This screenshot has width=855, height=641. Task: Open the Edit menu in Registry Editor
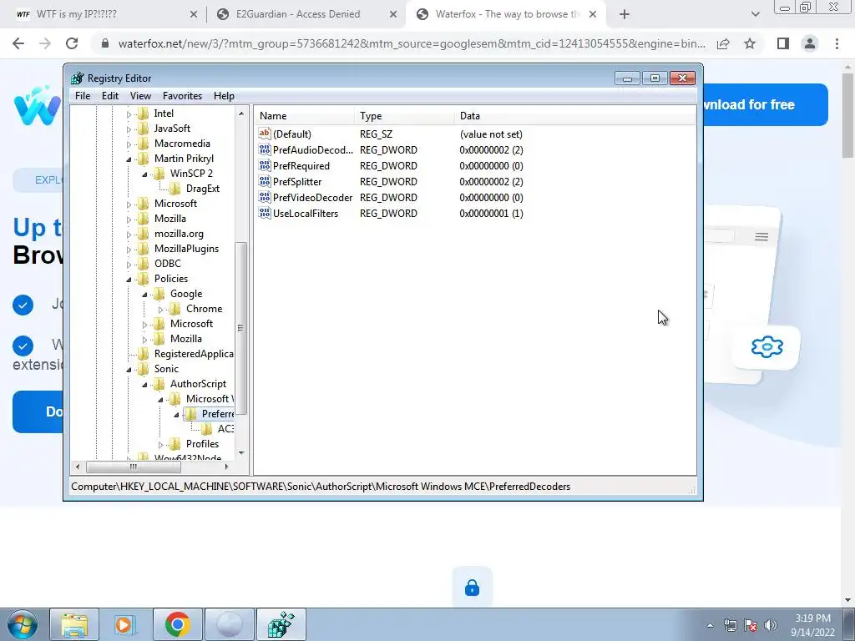click(x=110, y=96)
